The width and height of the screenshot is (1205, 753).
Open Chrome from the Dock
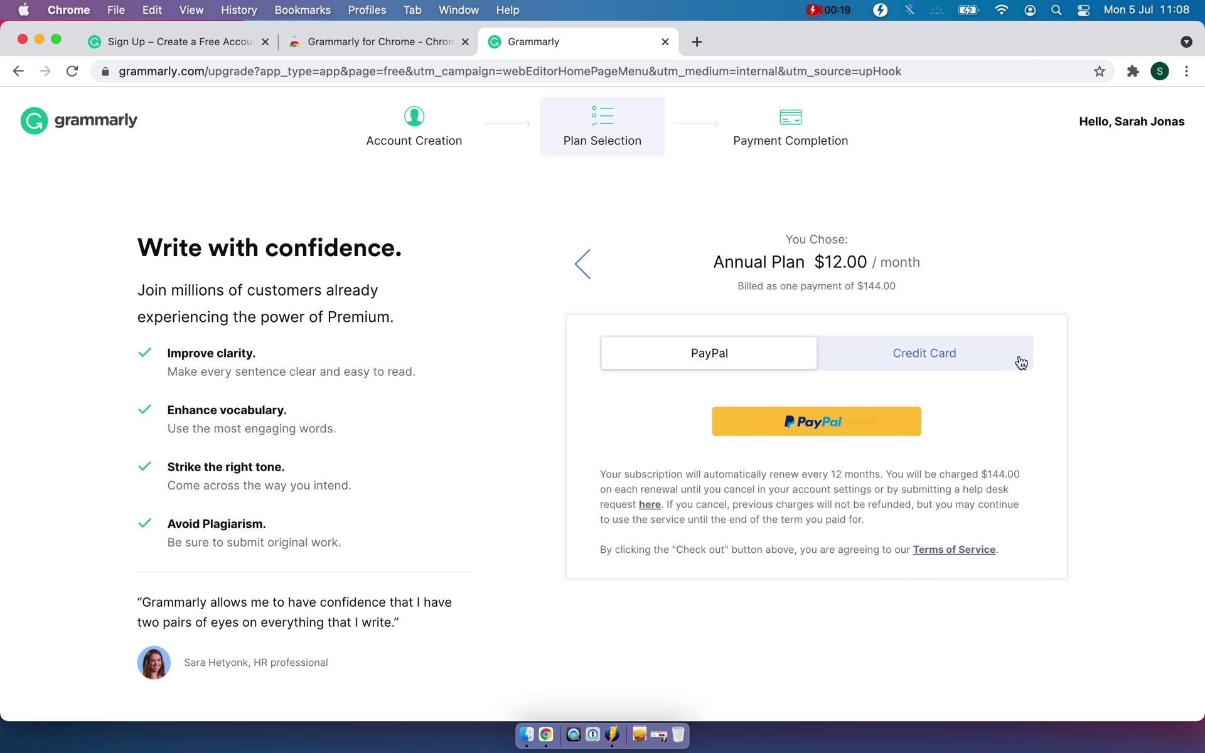click(x=546, y=734)
